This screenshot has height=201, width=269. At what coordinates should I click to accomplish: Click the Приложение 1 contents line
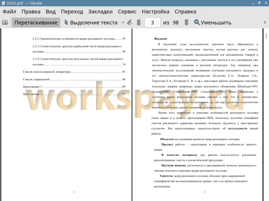[x=74, y=87]
